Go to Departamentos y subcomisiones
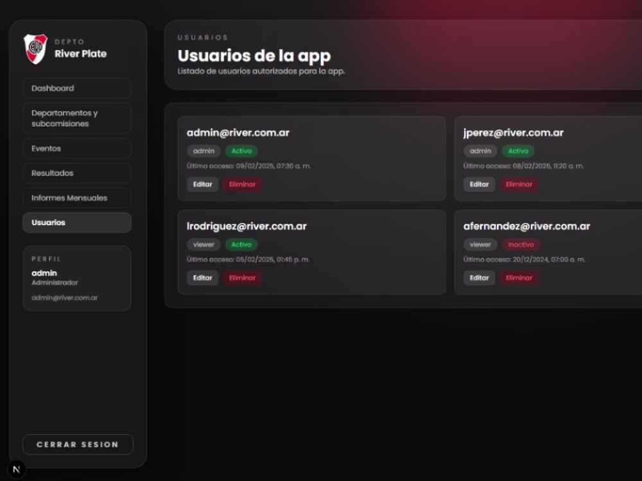The image size is (642, 481). [77, 118]
